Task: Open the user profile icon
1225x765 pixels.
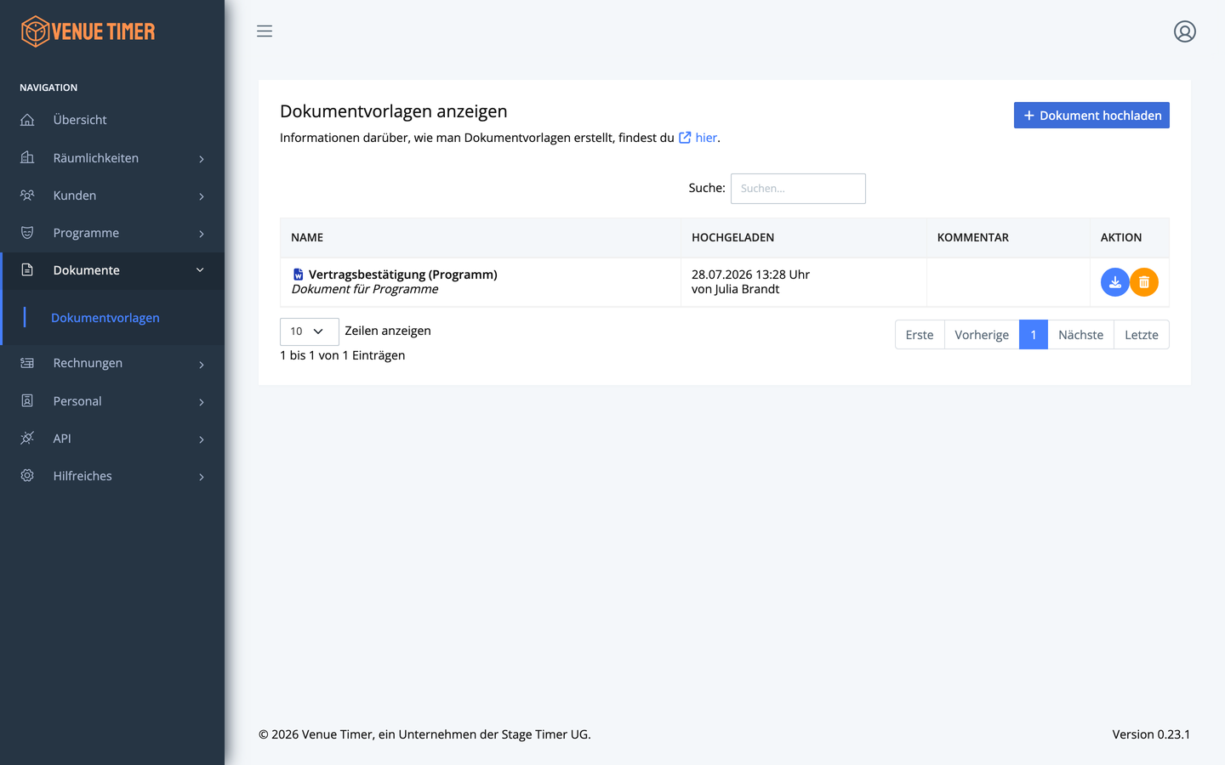Action: click(x=1185, y=31)
